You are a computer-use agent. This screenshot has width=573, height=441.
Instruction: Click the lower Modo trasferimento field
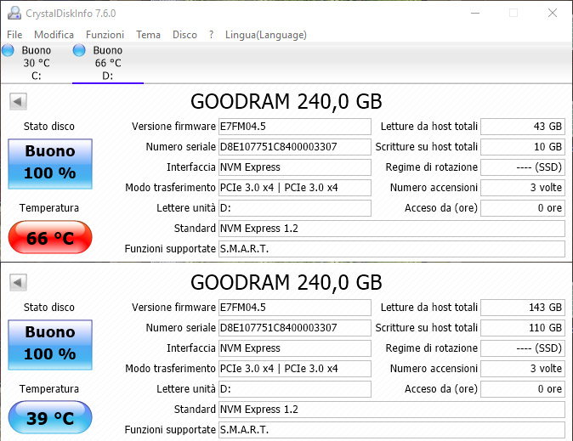(x=294, y=368)
